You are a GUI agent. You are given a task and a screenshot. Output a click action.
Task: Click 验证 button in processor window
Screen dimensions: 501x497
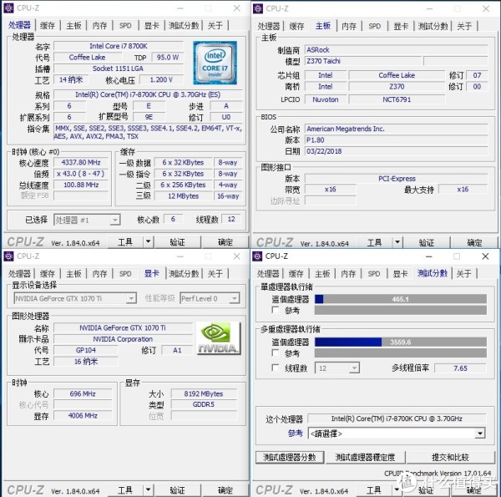coord(178,242)
